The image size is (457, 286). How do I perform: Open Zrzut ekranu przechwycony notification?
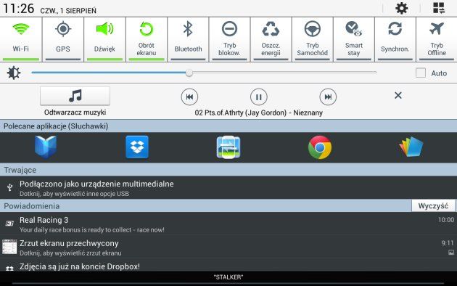(228, 248)
